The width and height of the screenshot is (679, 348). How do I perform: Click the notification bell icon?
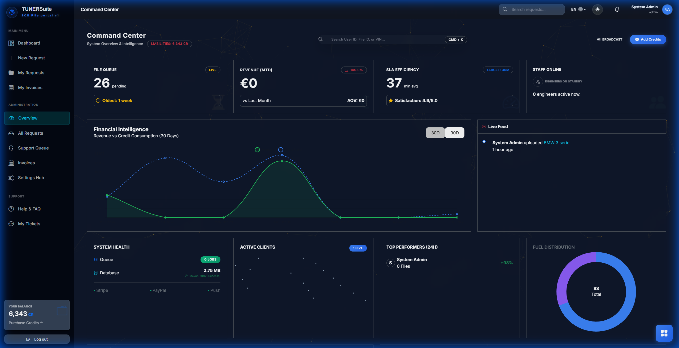pyautogui.click(x=617, y=10)
